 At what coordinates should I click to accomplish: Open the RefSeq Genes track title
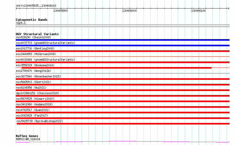click(27, 136)
